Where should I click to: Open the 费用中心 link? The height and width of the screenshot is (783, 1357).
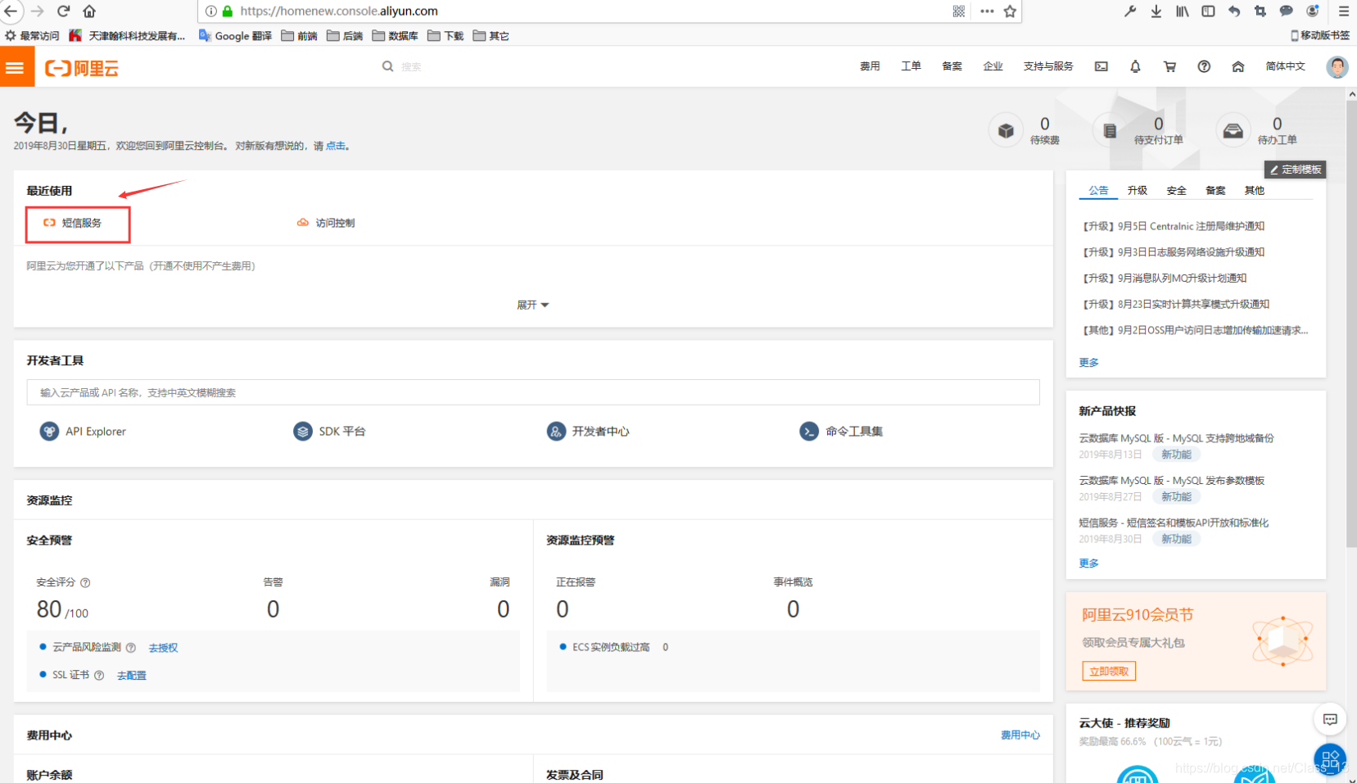(1020, 735)
